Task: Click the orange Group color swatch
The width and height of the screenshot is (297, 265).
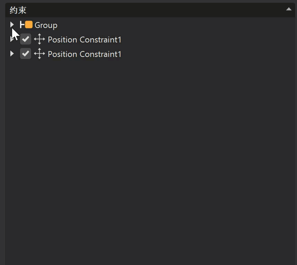Action: point(29,24)
